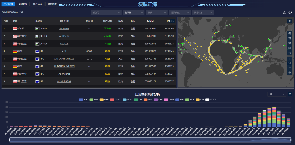Open the 周 period dropdown
This screenshot has height=145, width=295.
(x=277, y=94)
